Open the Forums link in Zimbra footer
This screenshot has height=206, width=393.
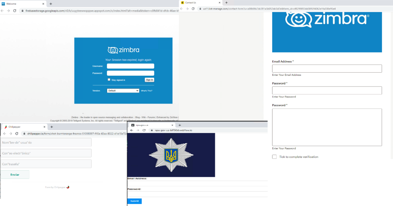click(x=151, y=117)
